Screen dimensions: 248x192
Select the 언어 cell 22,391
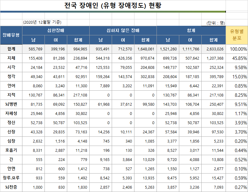click(214, 86)
